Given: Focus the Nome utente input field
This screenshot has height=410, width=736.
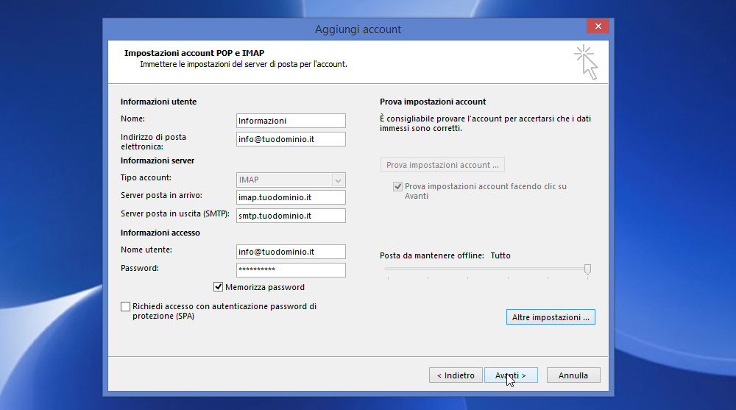Looking at the screenshot, I should [291, 252].
